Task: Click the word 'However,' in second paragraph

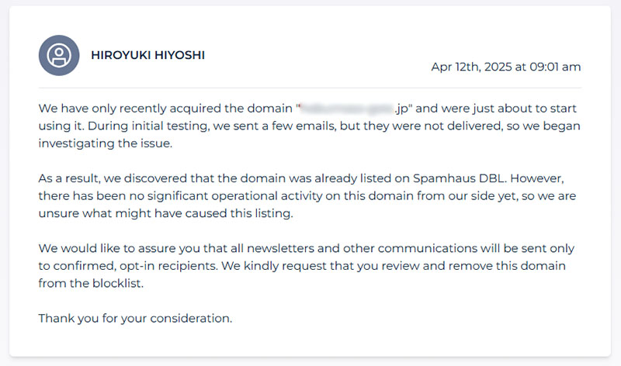Action: pos(537,178)
